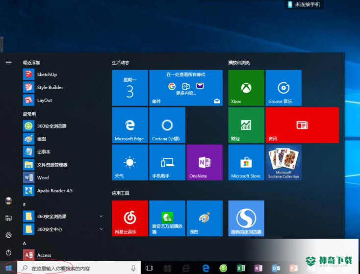360x274 pixels.
Task: Click the 应用工具 tile group header
Action: point(121,193)
